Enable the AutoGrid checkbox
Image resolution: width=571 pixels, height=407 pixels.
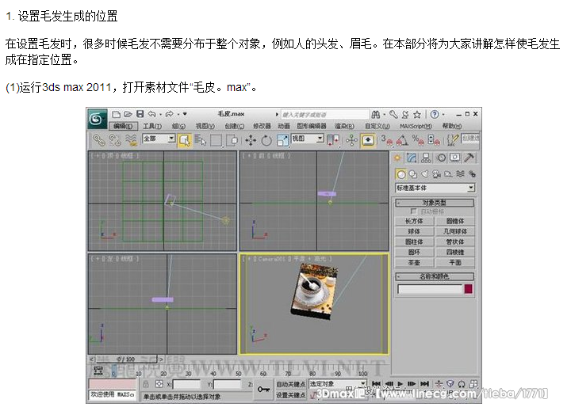click(x=413, y=211)
